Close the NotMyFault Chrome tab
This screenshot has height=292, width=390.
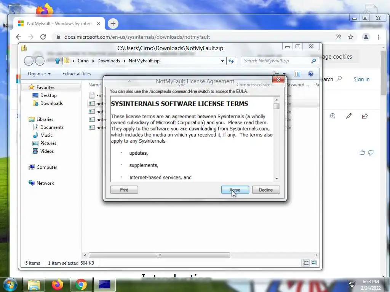coord(99,24)
